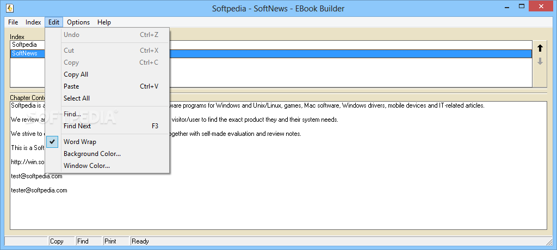Toggle the Word Wrap option
Screen dimensions: 557x250
pyautogui.click(x=107, y=142)
